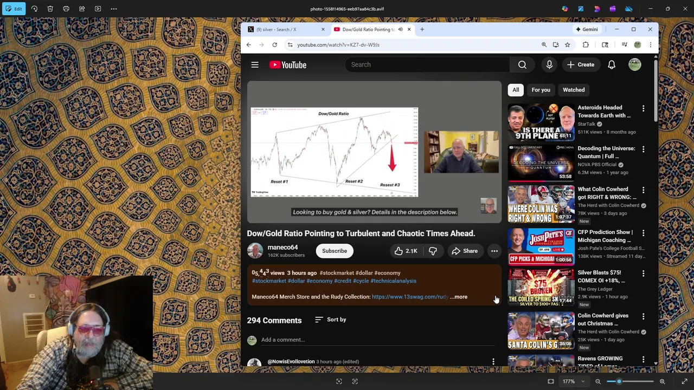Click the Chrome address bar URL
694x390 pixels.
point(338,45)
